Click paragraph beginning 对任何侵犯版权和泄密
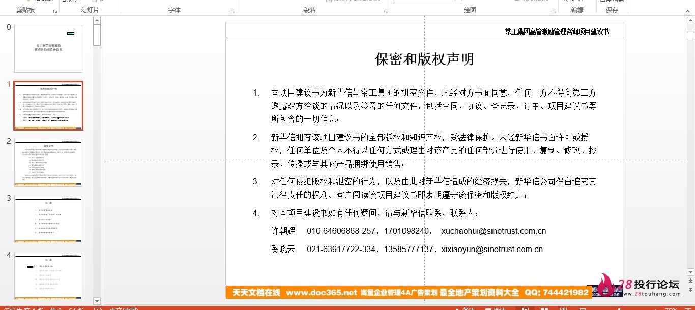 point(433,188)
